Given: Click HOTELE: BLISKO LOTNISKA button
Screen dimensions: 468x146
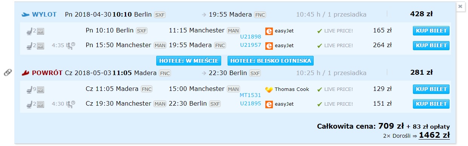Looking at the screenshot, I should 271,61.
